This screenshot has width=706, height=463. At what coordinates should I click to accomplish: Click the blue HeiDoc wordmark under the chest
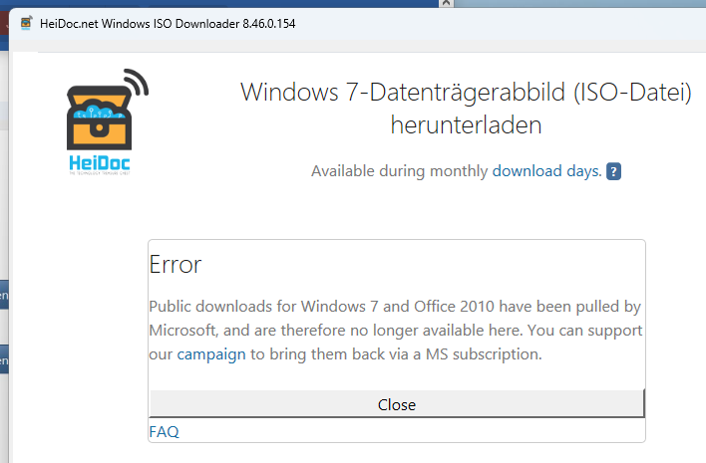100,162
